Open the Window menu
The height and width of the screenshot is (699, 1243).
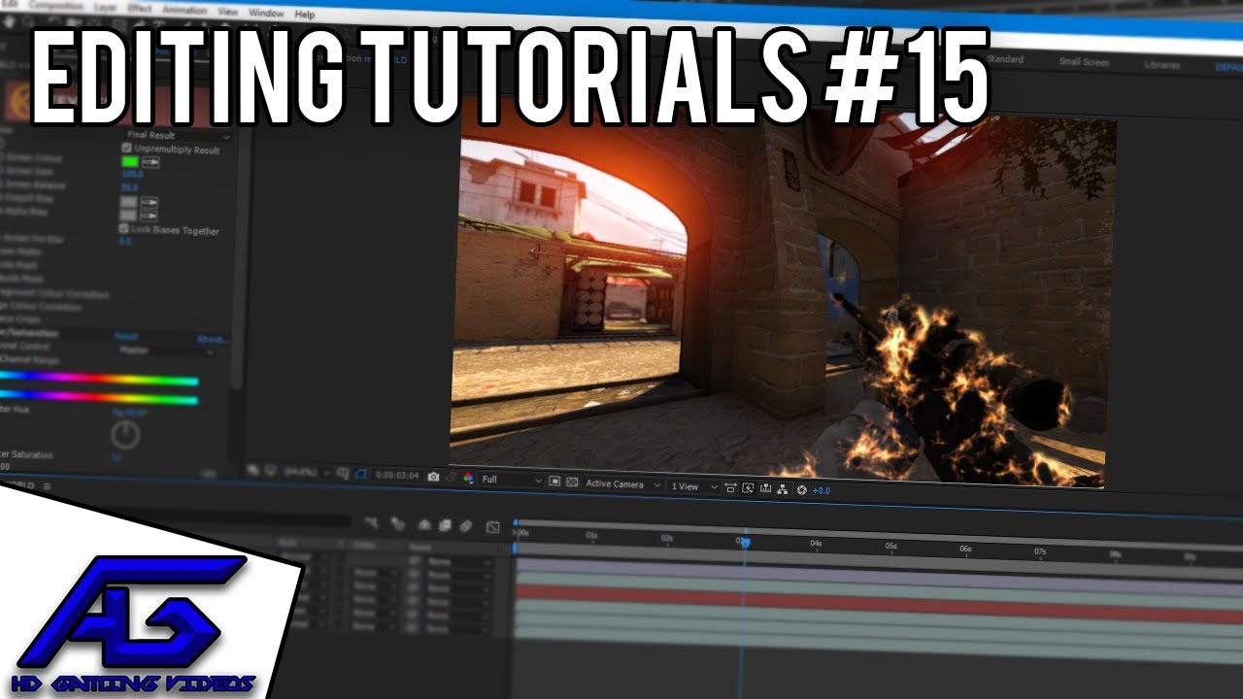click(265, 14)
